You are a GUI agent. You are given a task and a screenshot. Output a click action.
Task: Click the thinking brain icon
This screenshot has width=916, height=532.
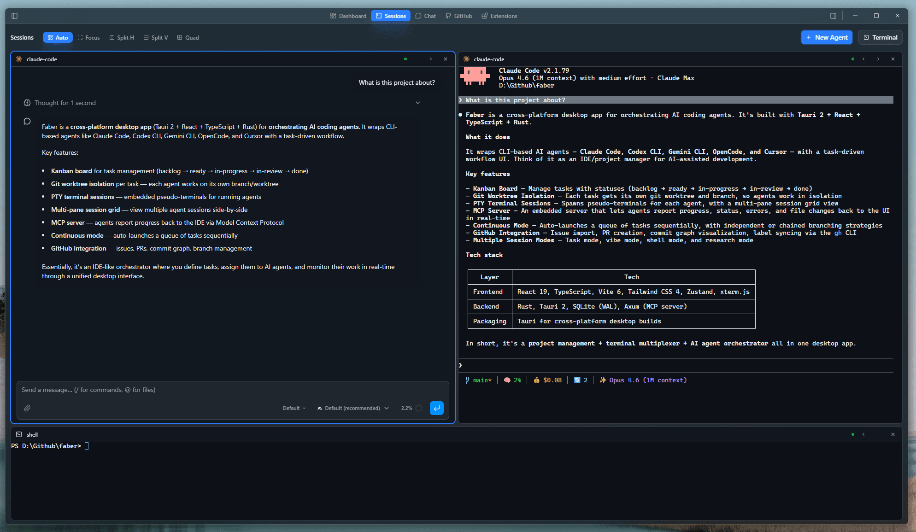[x=27, y=103]
